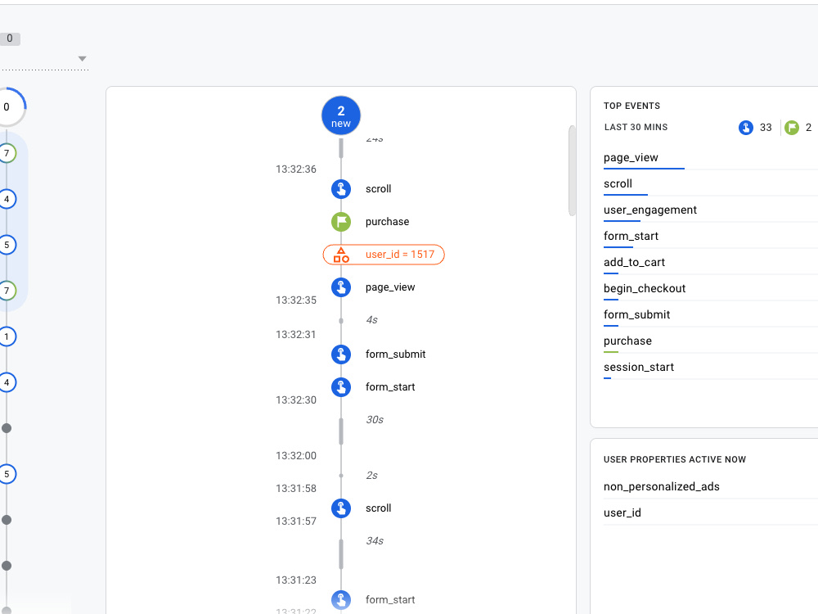This screenshot has width=818, height=614.
Task: Click the 13:32:35 timestamp
Action: (x=296, y=300)
